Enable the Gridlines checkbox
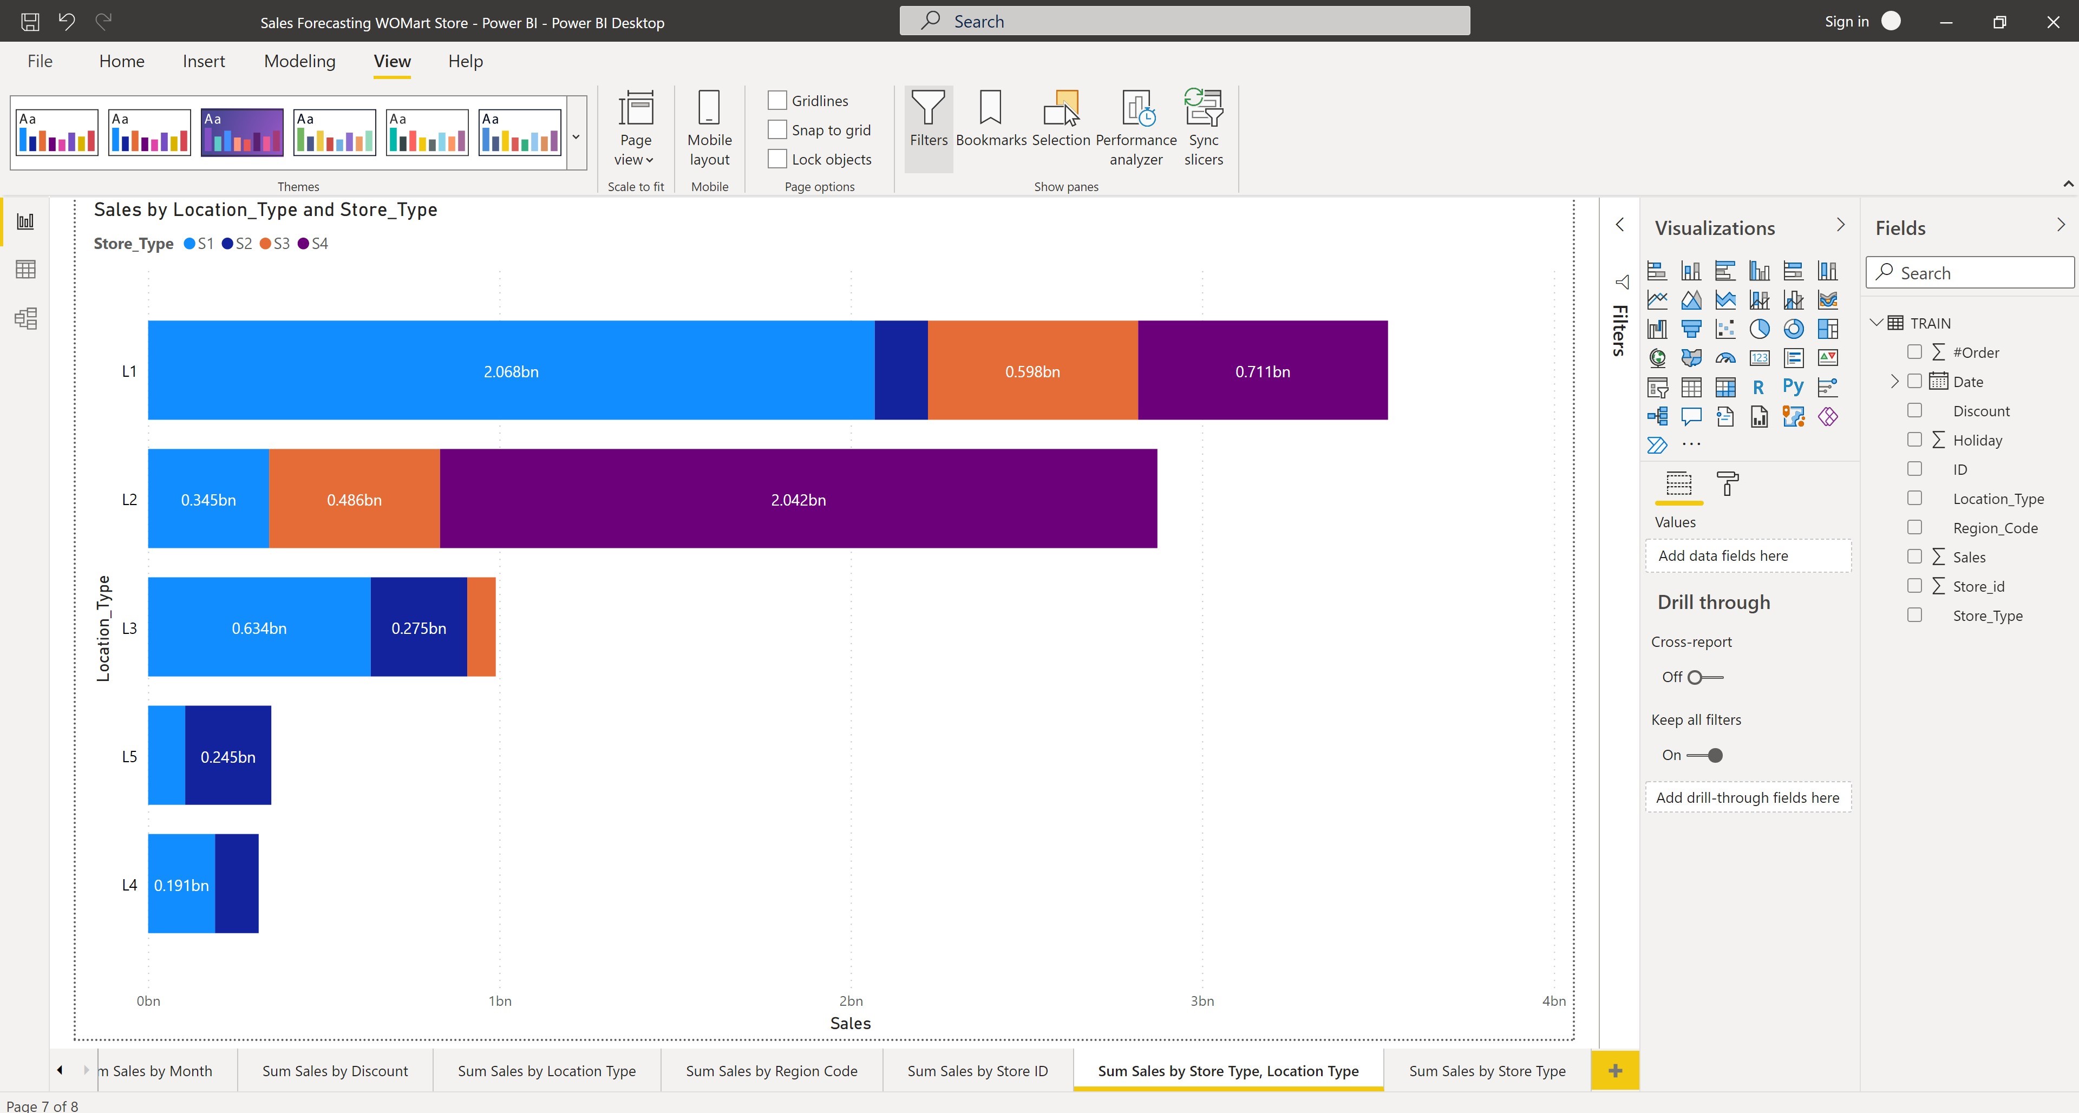 pyautogui.click(x=777, y=100)
